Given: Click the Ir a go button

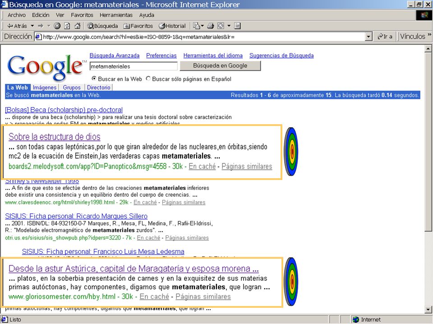Looking at the screenshot, I should point(384,36).
